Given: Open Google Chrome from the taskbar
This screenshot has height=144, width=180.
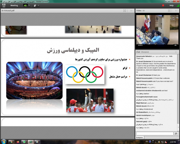Looking at the screenshot, I should pos(11,142).
